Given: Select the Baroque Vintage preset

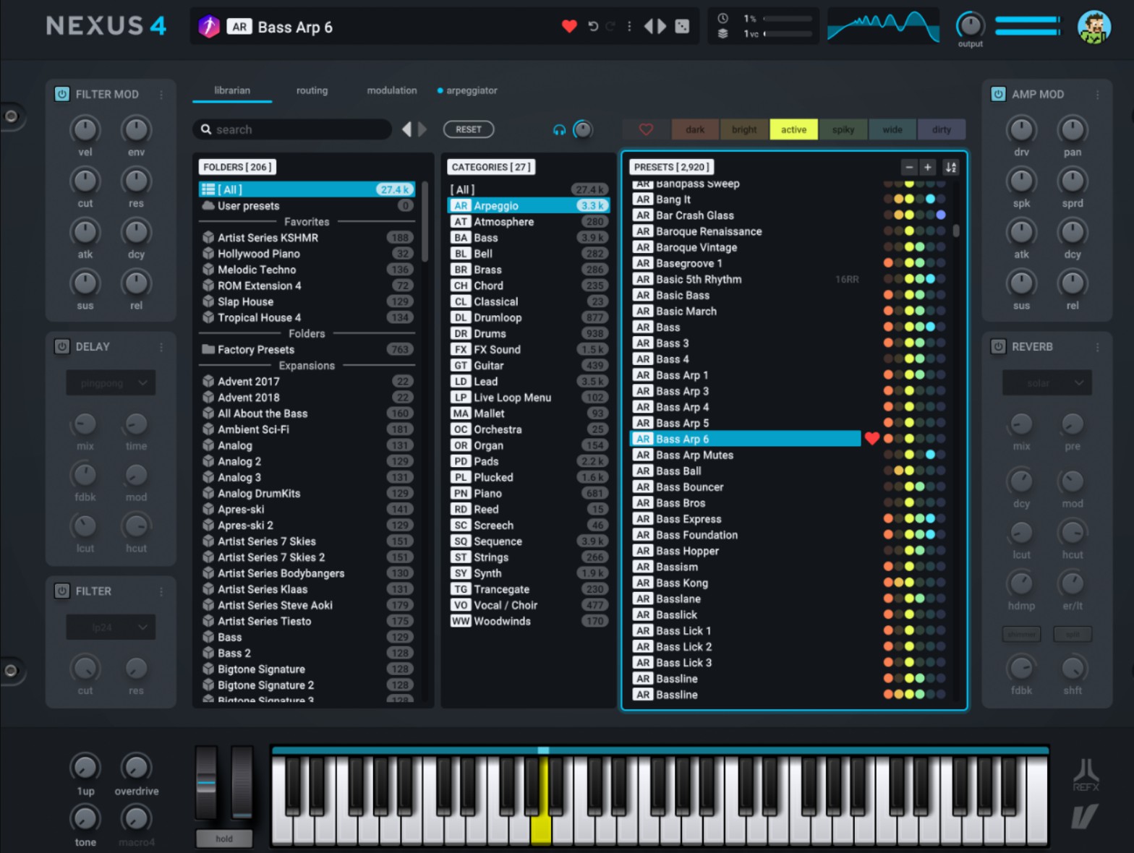Looking at the screenshot, I should 745,247.
